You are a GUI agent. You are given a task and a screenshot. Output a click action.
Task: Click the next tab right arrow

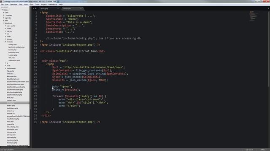[36, 8]
